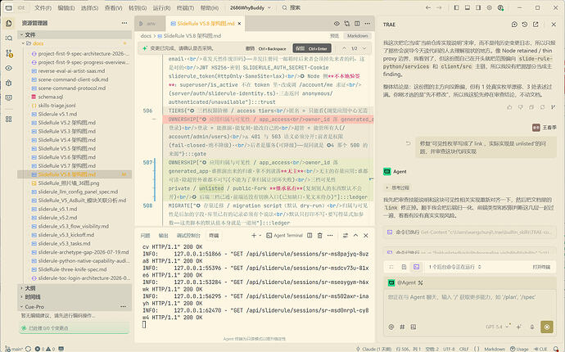The image size is (565, 352).
Task: Click split editor icon in editor toolbar
Action: (x=357, y=24)
